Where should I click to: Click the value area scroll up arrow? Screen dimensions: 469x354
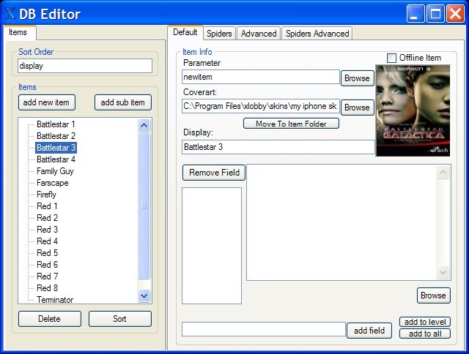[x=443, y=172]
